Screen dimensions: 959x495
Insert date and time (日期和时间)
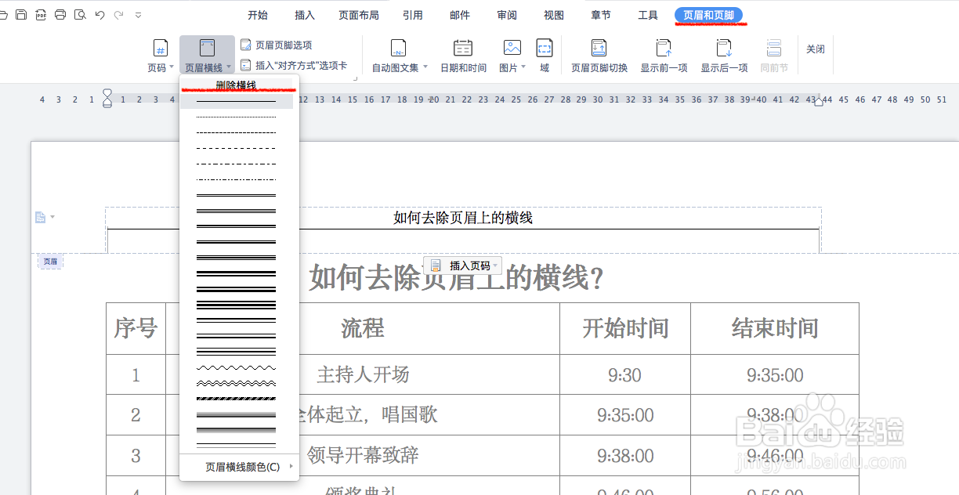coord(462,53)
